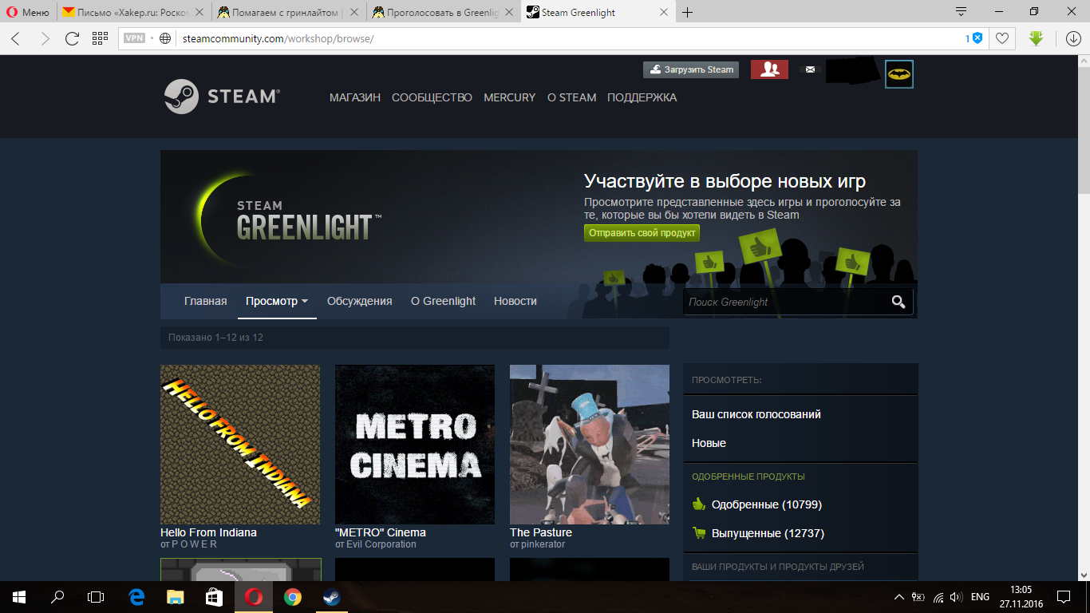The image size is (1090, 613).
Task: Bookmark page with the heart icon
Action: (1002, 38)
